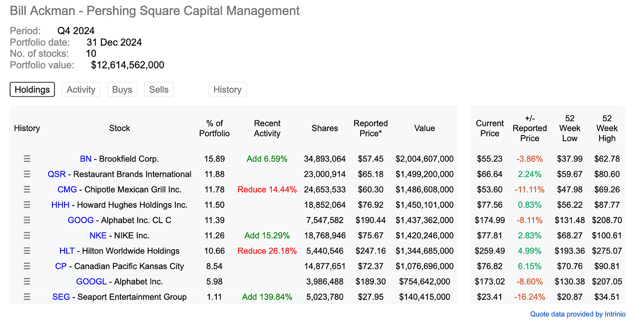
Task: Click the '52 Week High' column header
Action: pos(607,128)
